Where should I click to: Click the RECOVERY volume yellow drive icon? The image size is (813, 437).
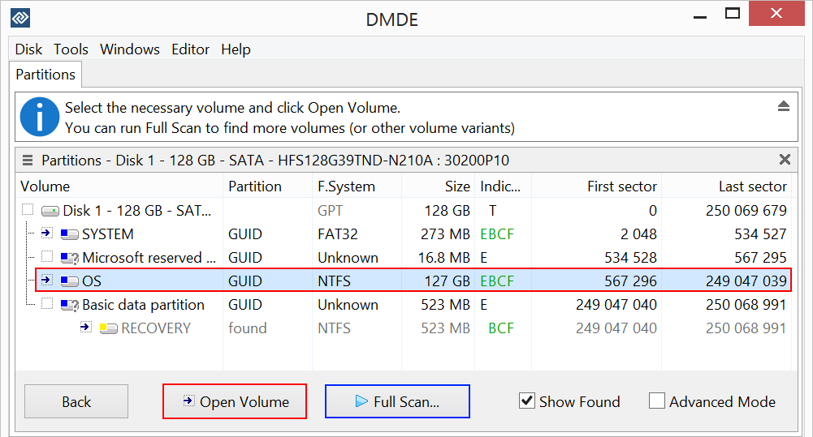(x=109, y=328)
